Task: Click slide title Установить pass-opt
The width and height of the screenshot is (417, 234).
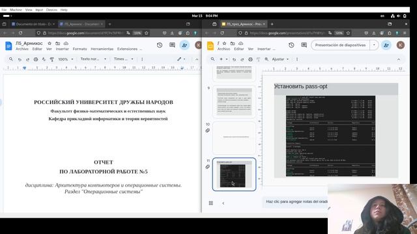Action: tap(300, 86)
